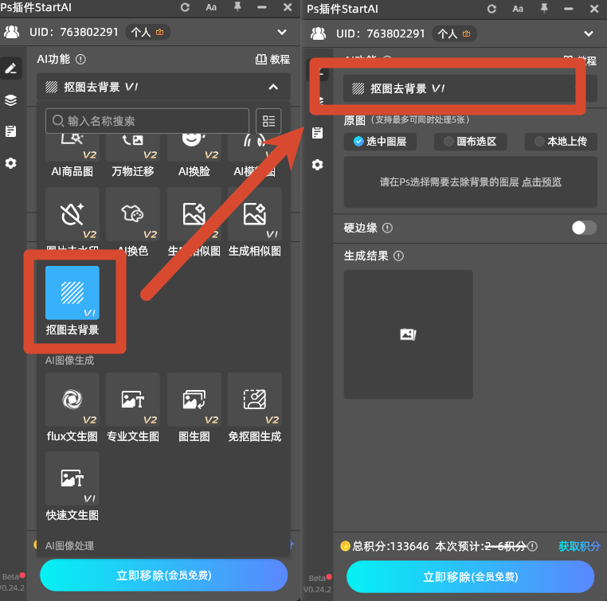Open edit pencil sidebar tab in left panel
This screenshot has height=601, width=607.
pyautogui.click(x=11, y=68)
